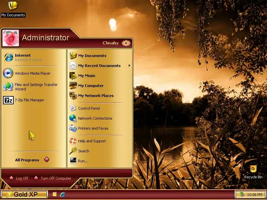Viewport: 267px width, 200px height.
Task: Launch the Internet Explorer icon in Start menu
Action: [9, 57]
